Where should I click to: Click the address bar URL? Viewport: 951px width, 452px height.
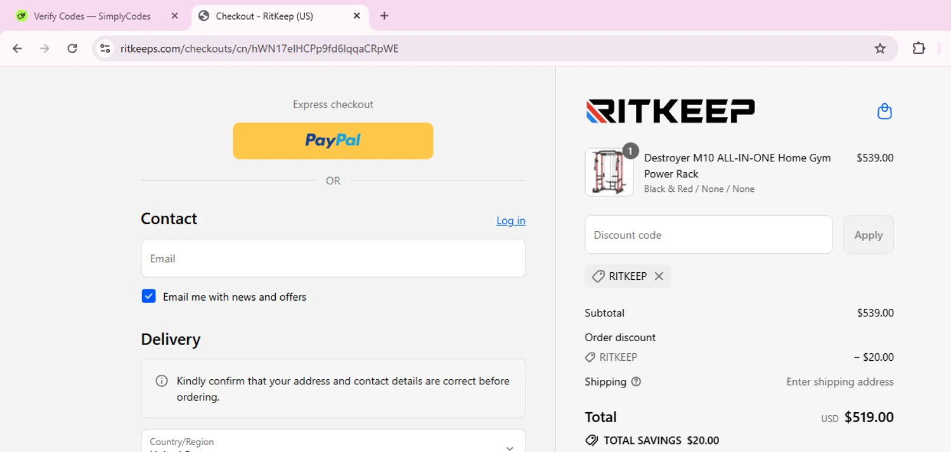coord(259,49)
